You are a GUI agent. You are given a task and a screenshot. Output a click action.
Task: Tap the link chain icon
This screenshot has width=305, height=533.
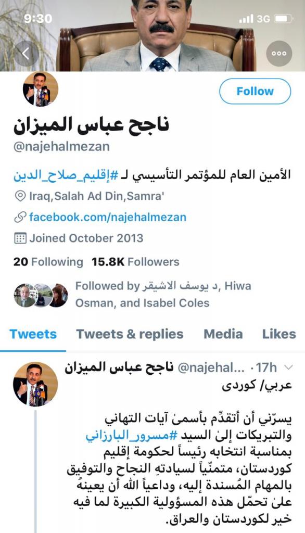(x=20, y=217)
